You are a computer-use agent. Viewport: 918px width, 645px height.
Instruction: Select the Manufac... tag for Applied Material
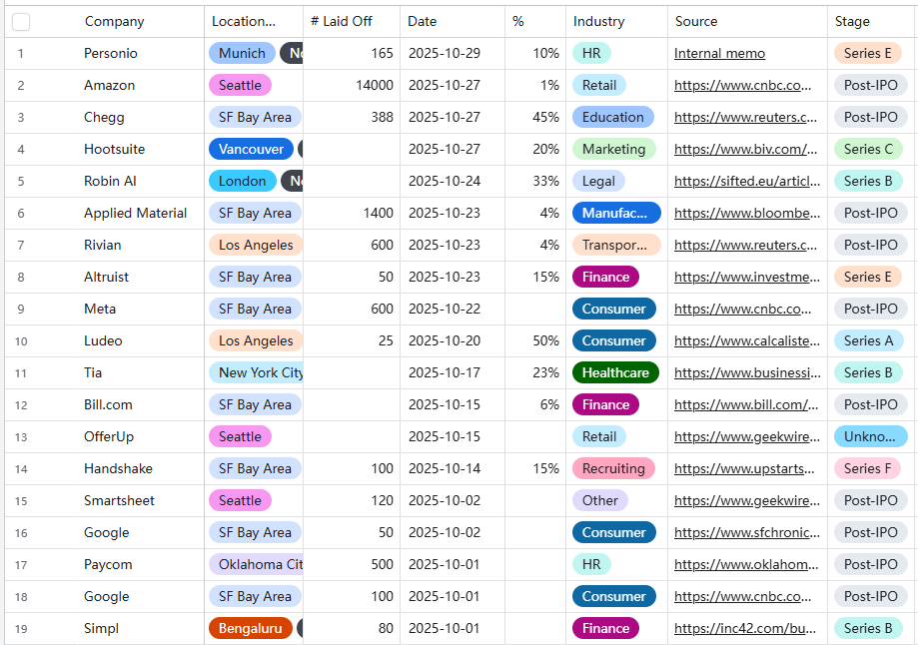click(616, 213)
